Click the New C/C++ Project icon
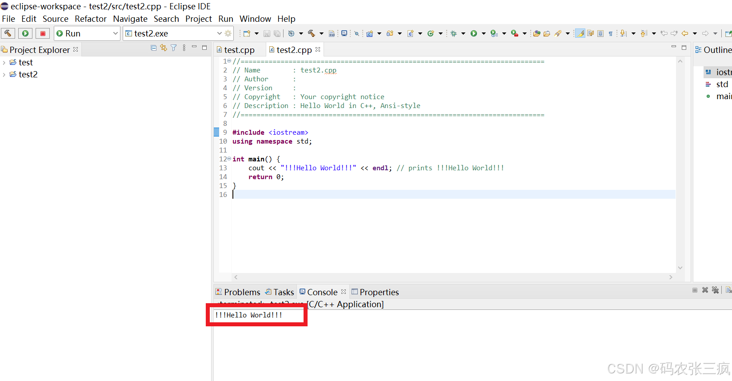The width and height of the screenshot is (732, 381). coord(369,33)
